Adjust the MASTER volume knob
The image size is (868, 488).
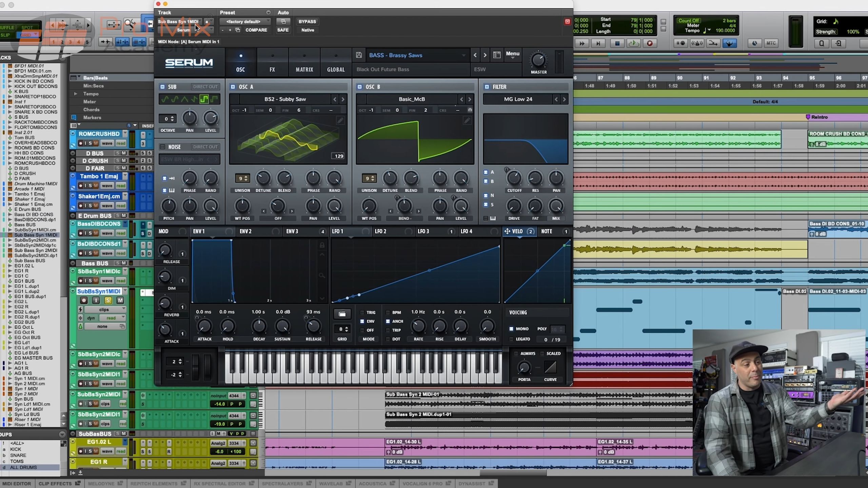538,60
